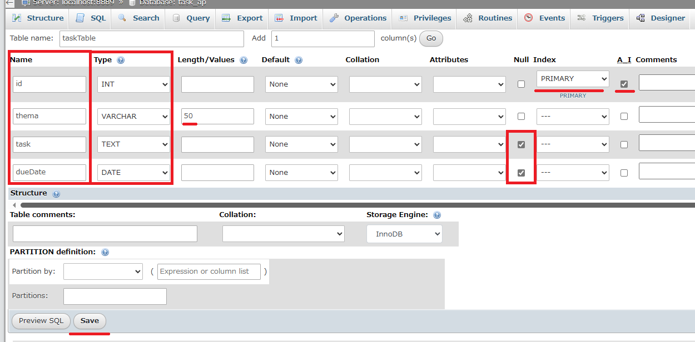695x342 pixels.
Task: Uncheck Null for the task column
Action: pos(521,144)
